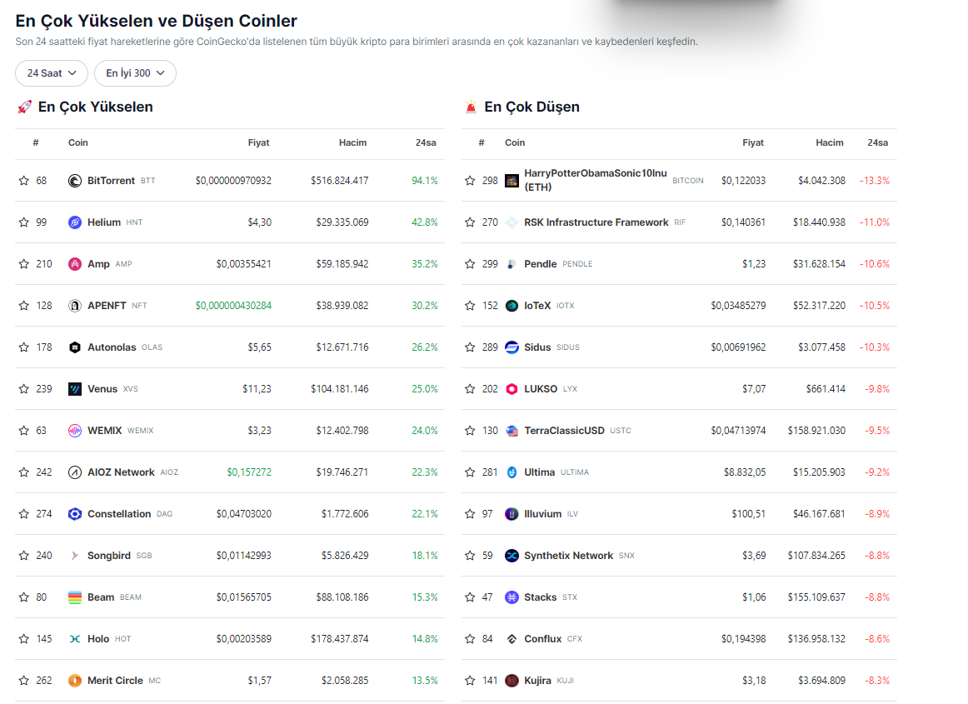The image size is (968, 704).
Task: Click the Helium coin logo icon
Action: (75, 222)
